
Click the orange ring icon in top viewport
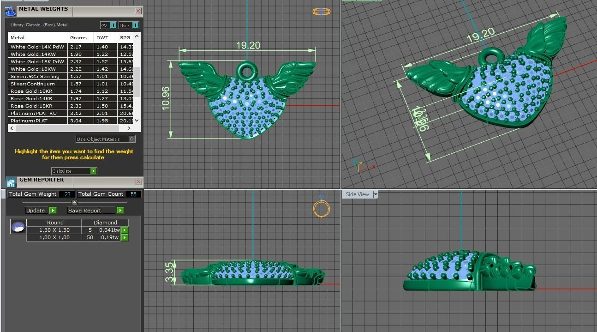coord(321,12)
